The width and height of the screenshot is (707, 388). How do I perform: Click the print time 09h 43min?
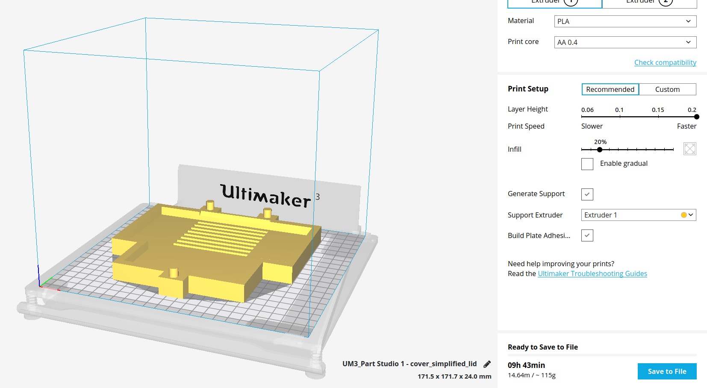(526, 365)
